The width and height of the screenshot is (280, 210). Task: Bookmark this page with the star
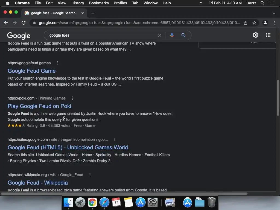(254, 23)
